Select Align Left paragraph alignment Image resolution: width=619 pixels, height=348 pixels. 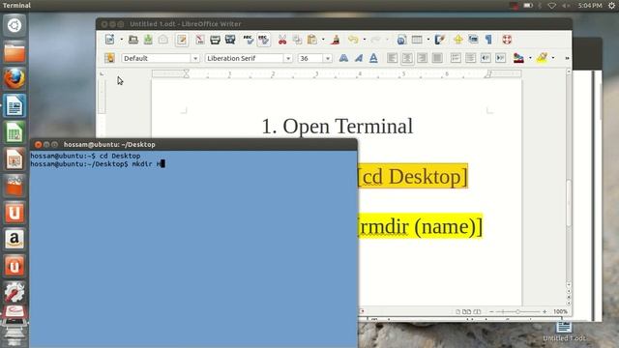coord(392,58)
